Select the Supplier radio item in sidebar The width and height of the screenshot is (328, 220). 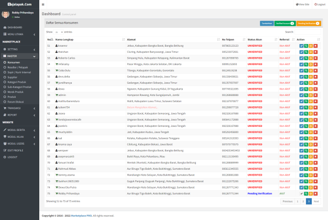tap(13, 77)
